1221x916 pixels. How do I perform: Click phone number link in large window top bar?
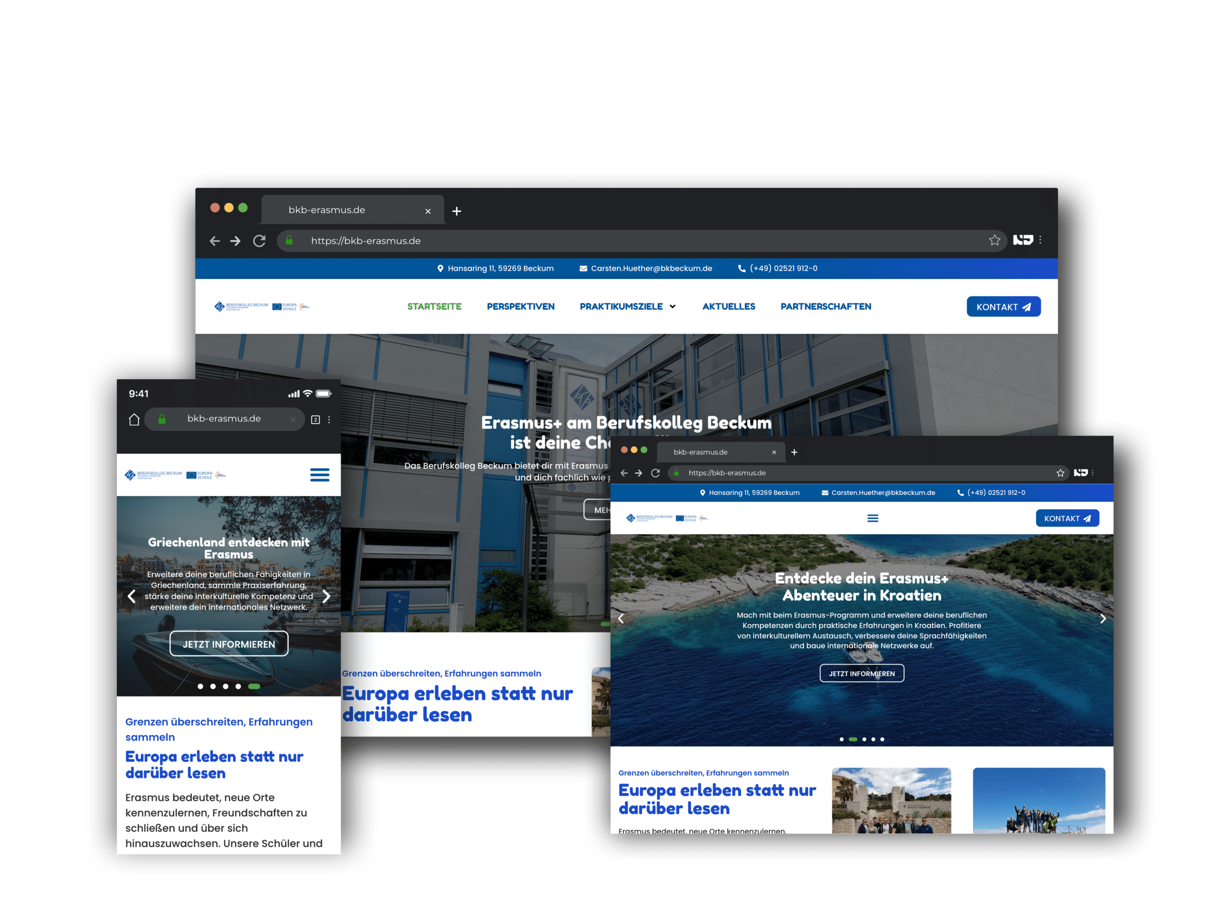click(778, 268)
